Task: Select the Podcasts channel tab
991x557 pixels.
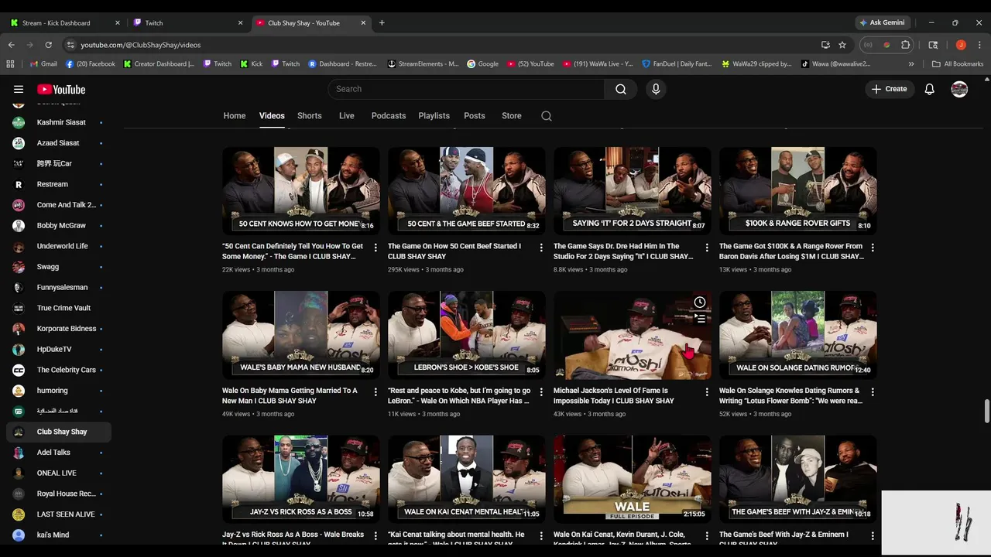Action: (389, 116)
